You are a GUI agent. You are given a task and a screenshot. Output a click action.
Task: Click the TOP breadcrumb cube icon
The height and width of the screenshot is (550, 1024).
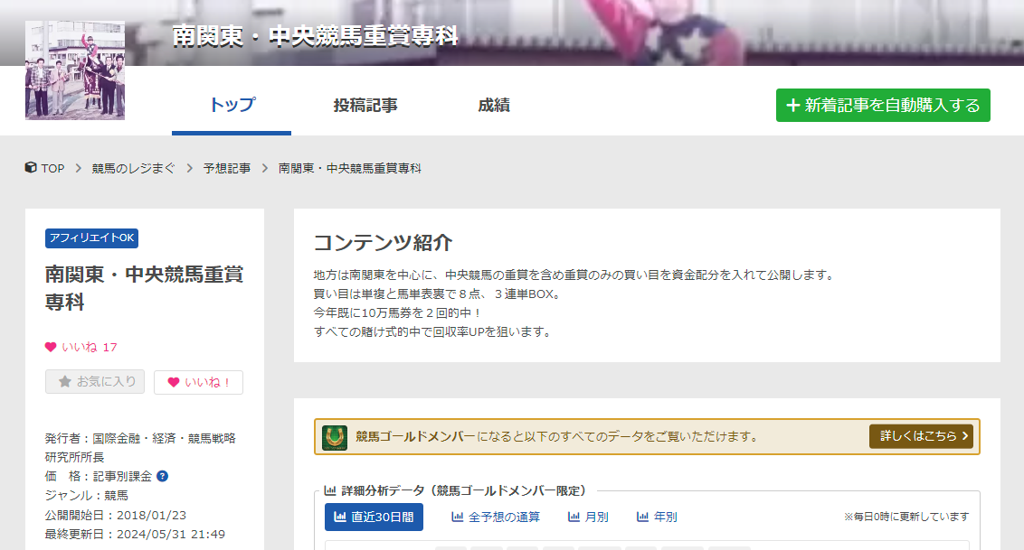point(31,167)
